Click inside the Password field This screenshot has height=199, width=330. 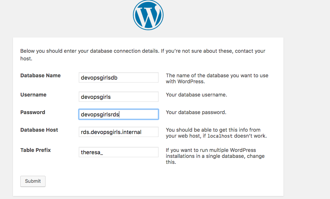119,114
